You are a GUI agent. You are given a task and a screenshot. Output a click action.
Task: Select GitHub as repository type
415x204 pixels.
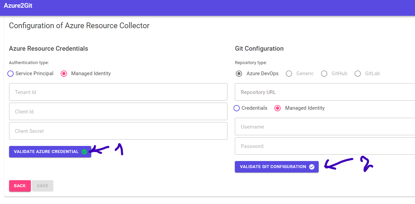click(x=324, y=73)
